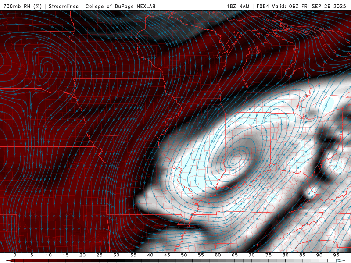Click the "18Z NAM" model run label
The height and width of the screenshot is (263, 351).
coord(238,7)
